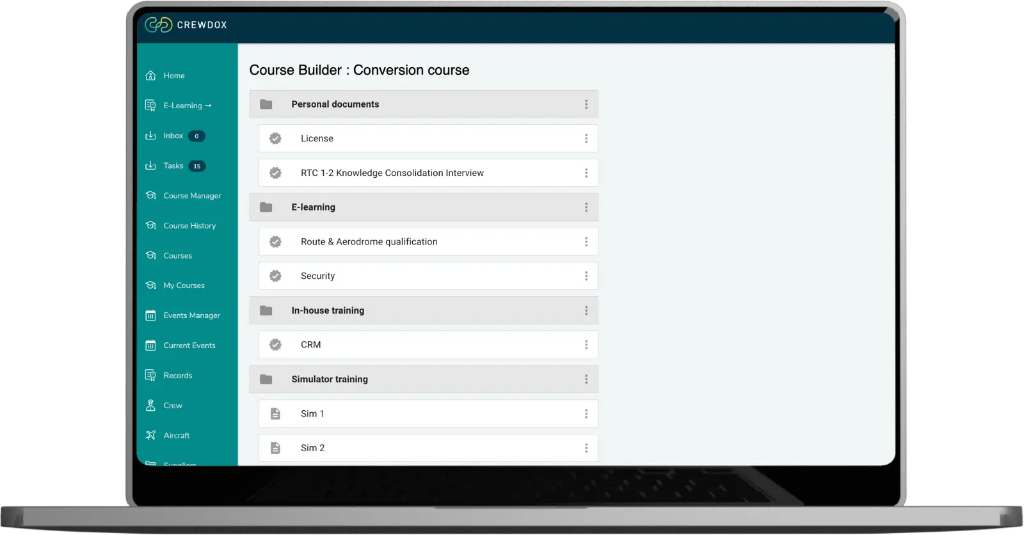Click the License verified check badge
Screen dimensions: 1024x535
(275, 138)
